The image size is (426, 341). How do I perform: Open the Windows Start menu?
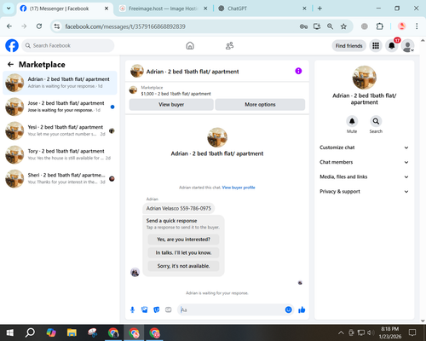10,332
